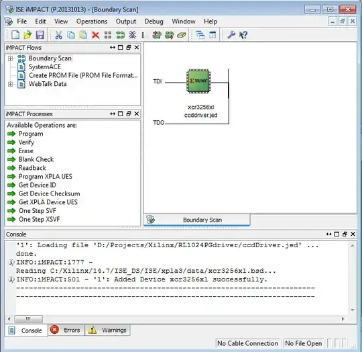Select Boundary Scan in iMPACT Flows
362x352 pixels.
click(50, 58)
